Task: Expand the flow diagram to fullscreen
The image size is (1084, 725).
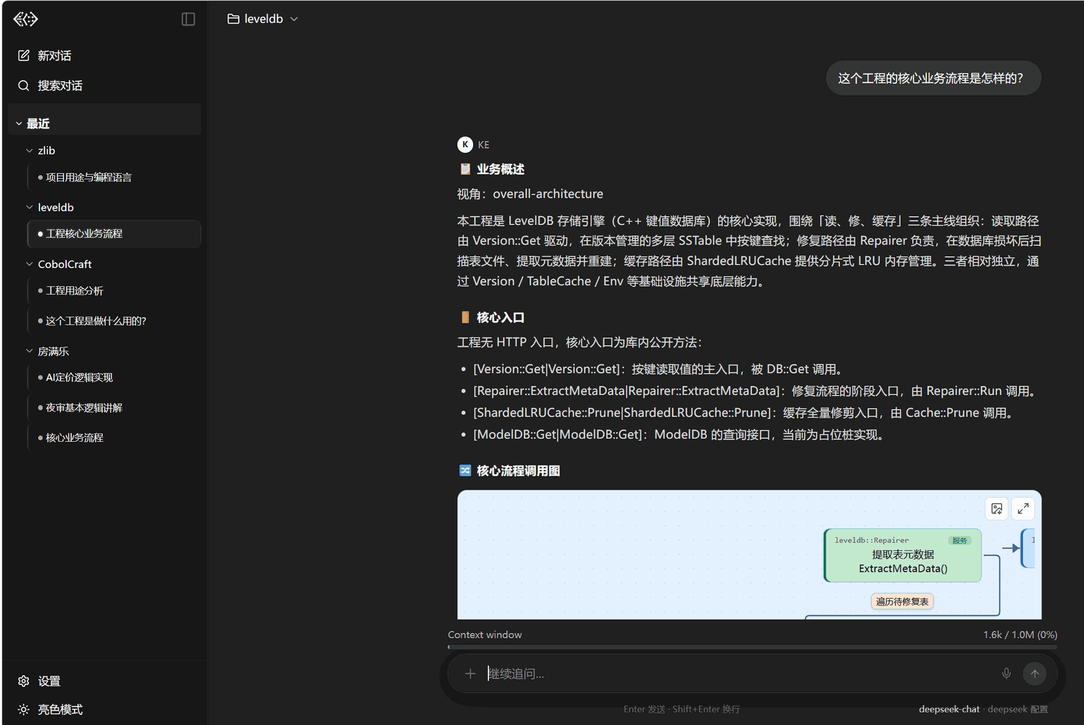Action: click(x=1023, y=509)
